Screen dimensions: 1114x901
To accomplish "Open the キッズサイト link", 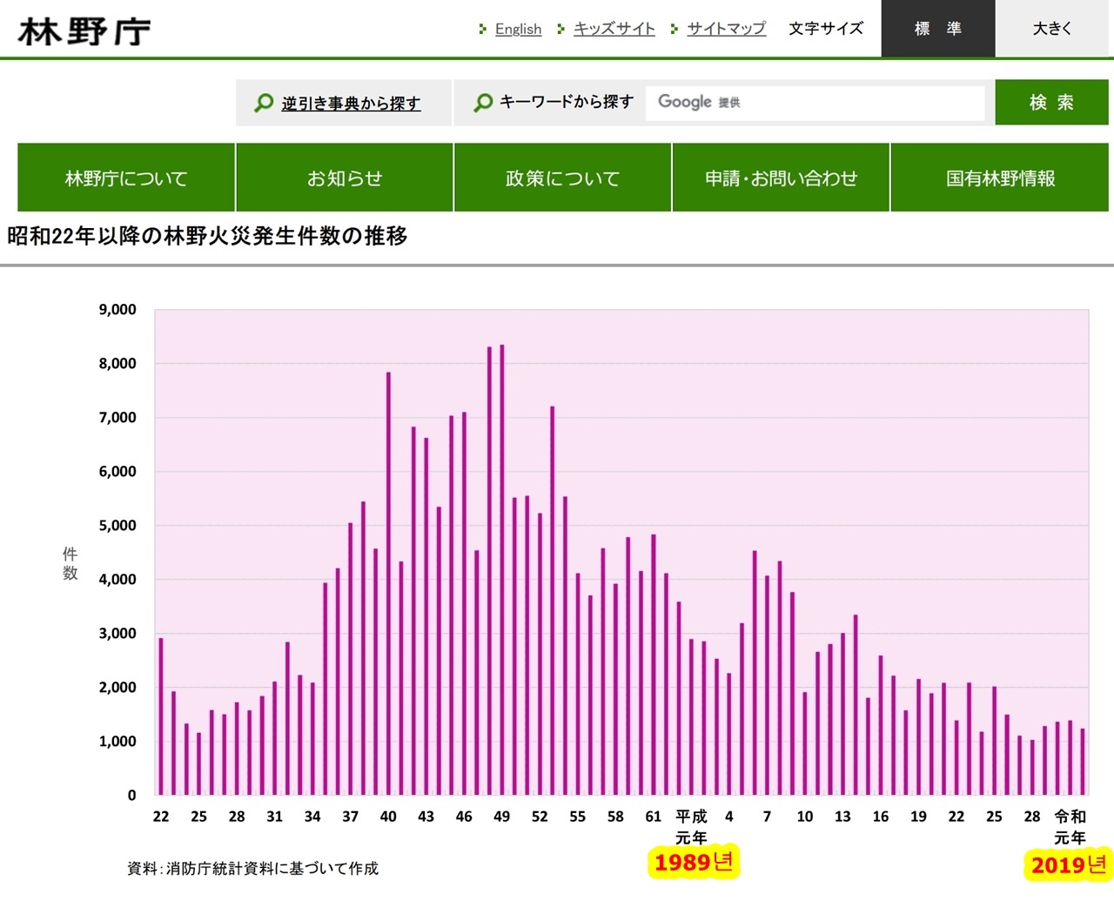I will click(614, 29).
